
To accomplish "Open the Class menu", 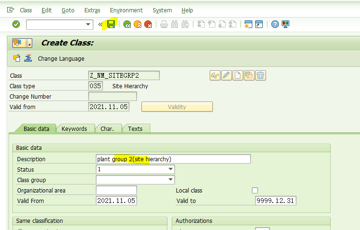I will (26, 10).
